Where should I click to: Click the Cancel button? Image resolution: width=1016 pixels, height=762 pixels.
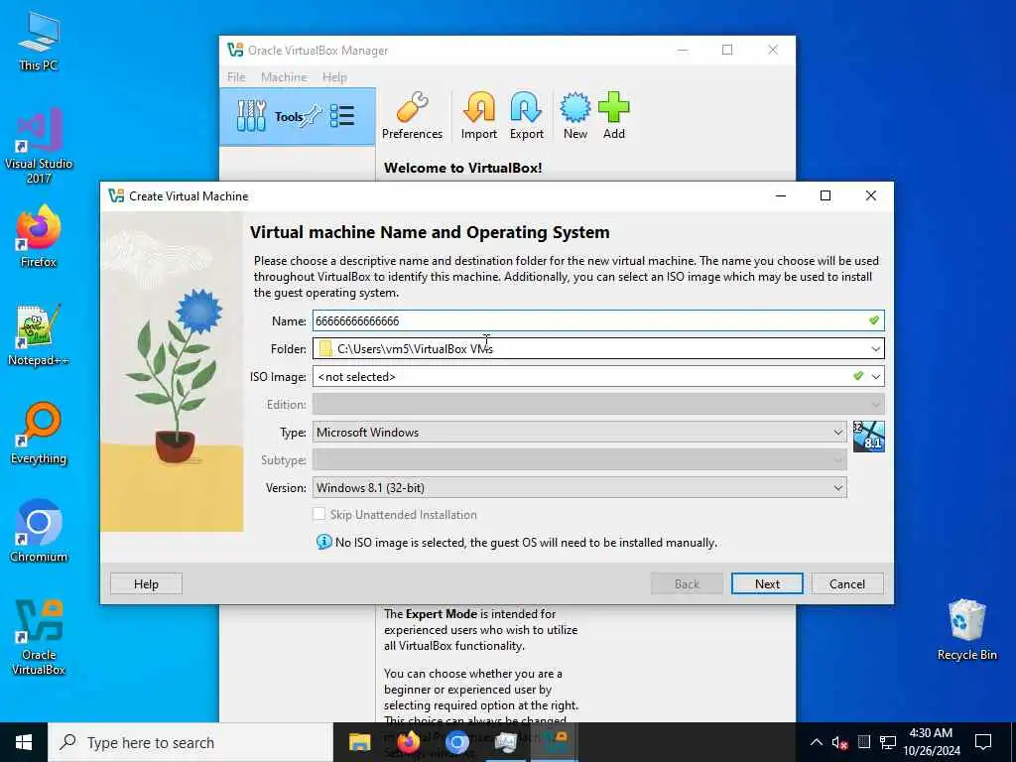(847, 583)
